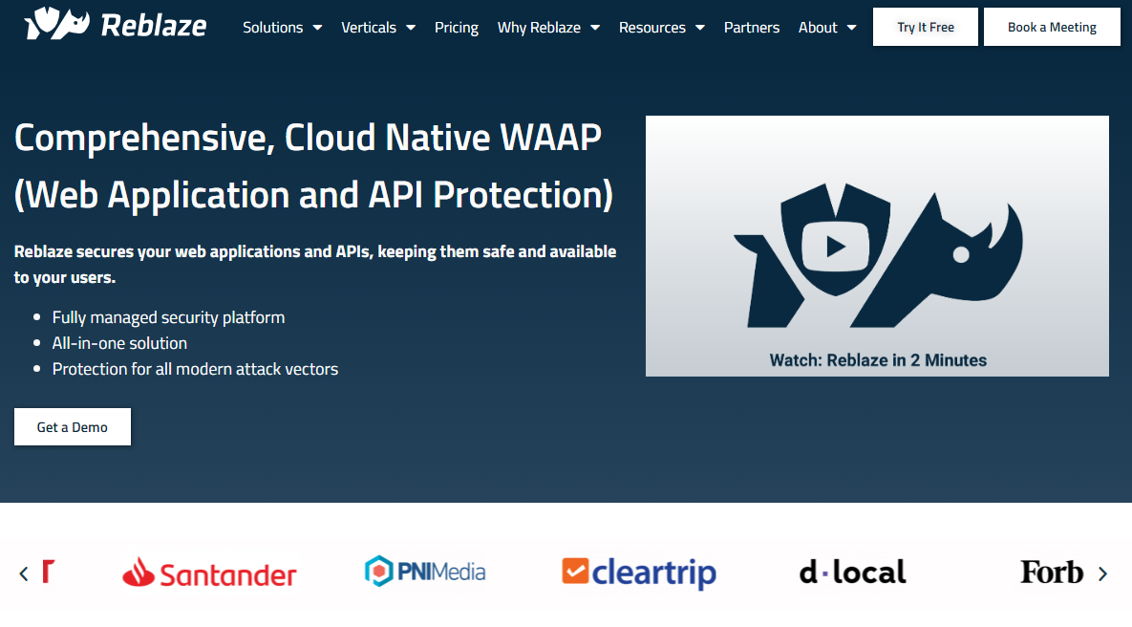
Task: Click the Santander logo
Action: click(209, 573)
